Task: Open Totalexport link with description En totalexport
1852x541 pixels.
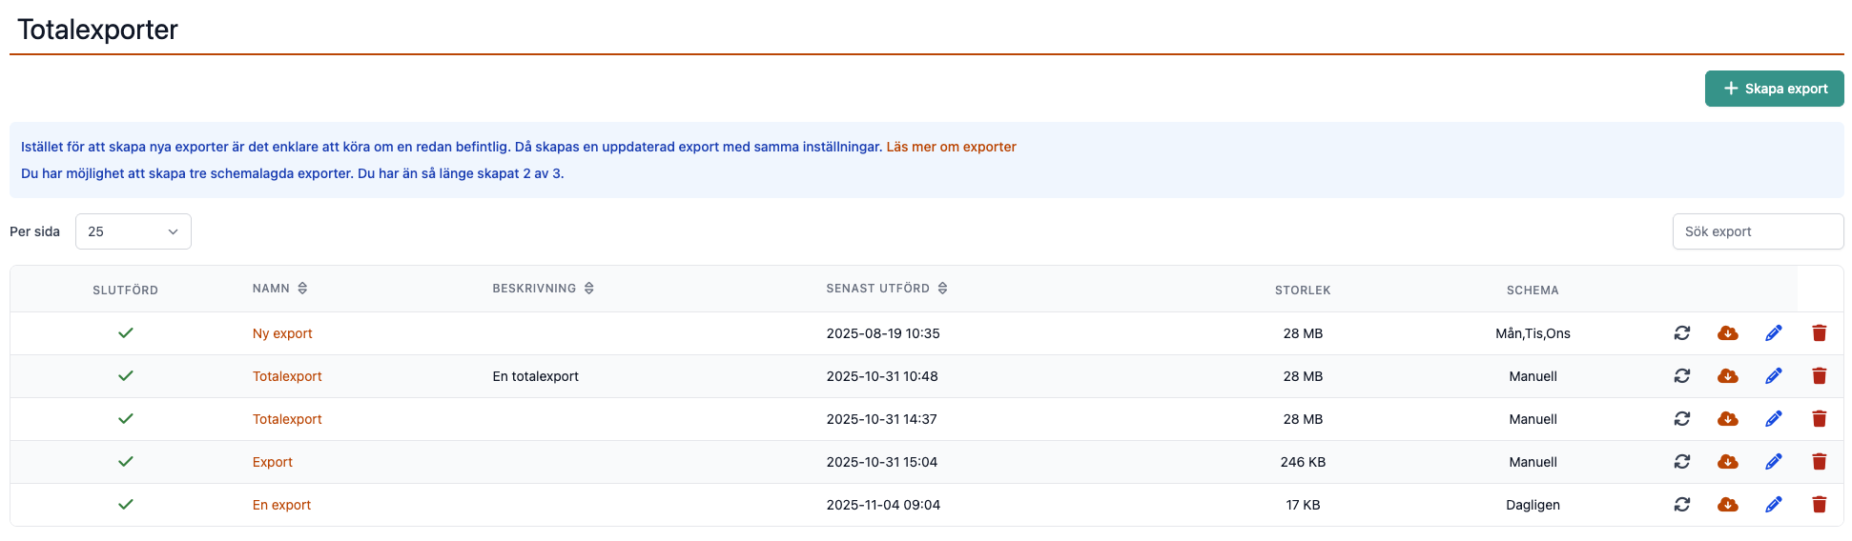Action: (x=287, y=376)
